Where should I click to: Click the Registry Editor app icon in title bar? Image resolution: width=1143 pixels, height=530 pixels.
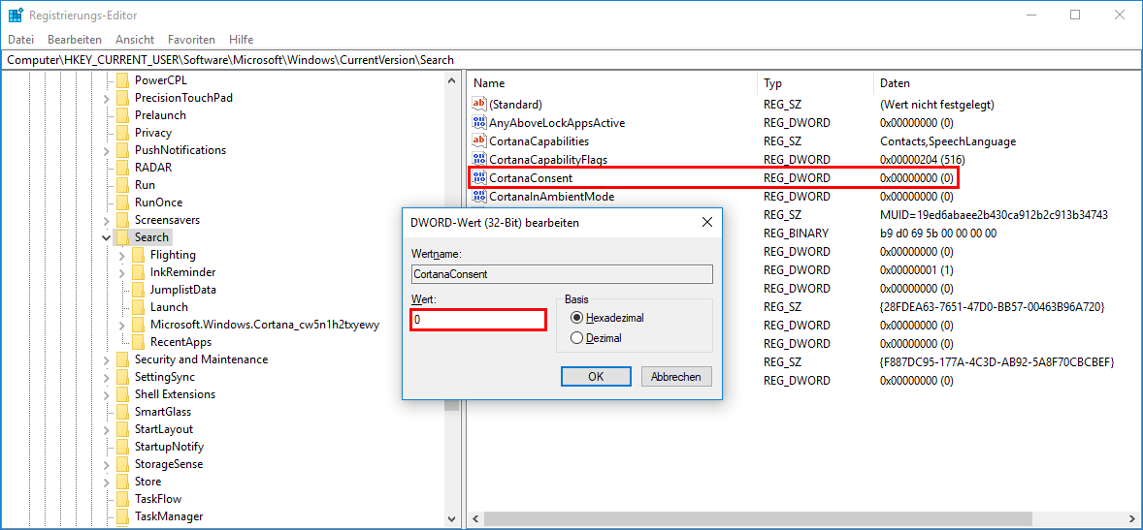point(15,15)
